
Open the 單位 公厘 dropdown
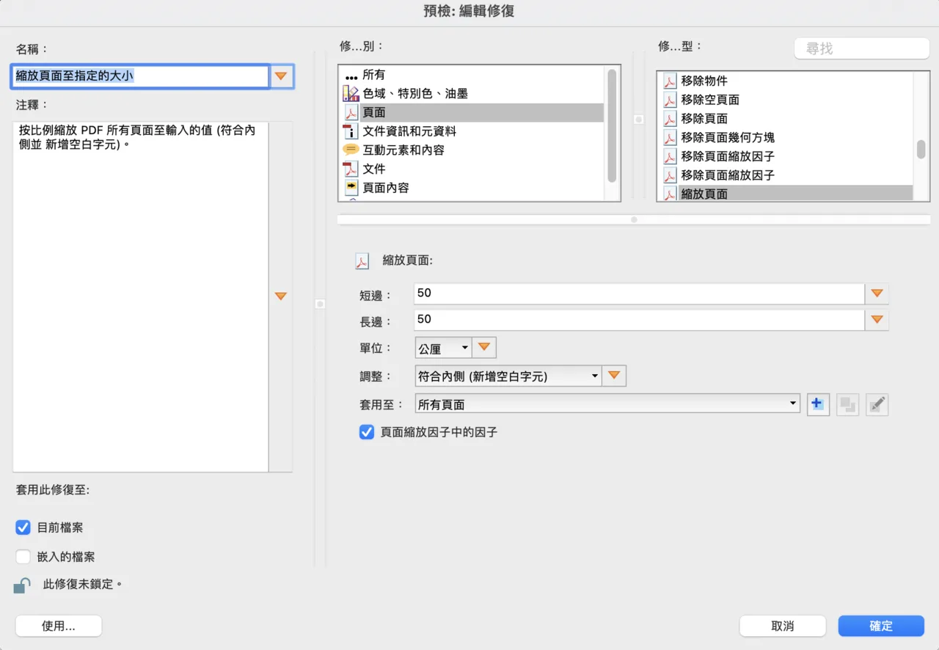(x=443, y=348)
